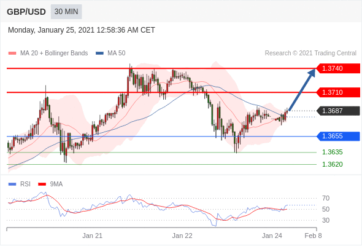
Task: Click the Research © 2021 Trading Central credit
Action: [310, 54]
